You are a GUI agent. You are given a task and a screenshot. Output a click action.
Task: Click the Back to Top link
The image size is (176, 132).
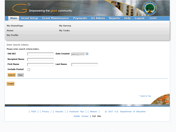tap(145, 96)
